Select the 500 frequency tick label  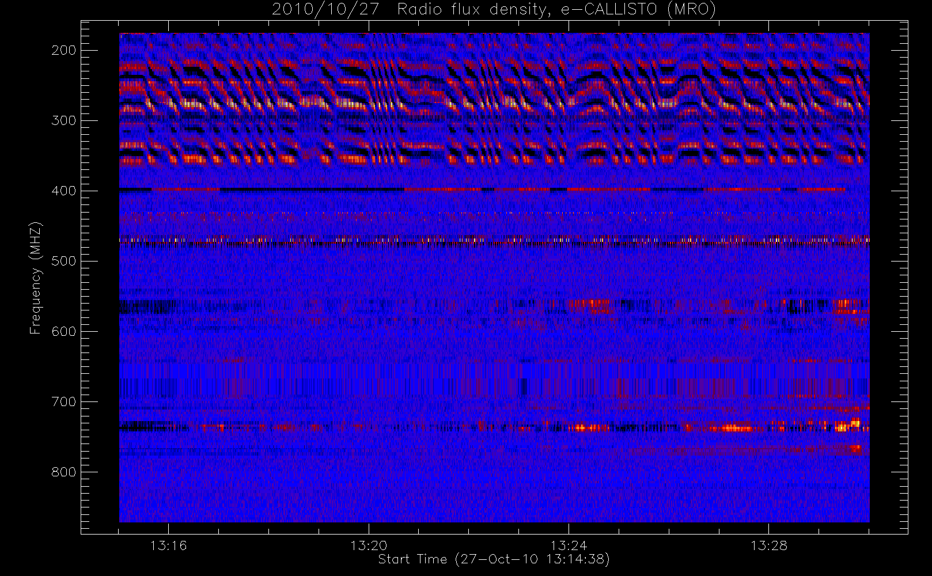coord(64,261)
